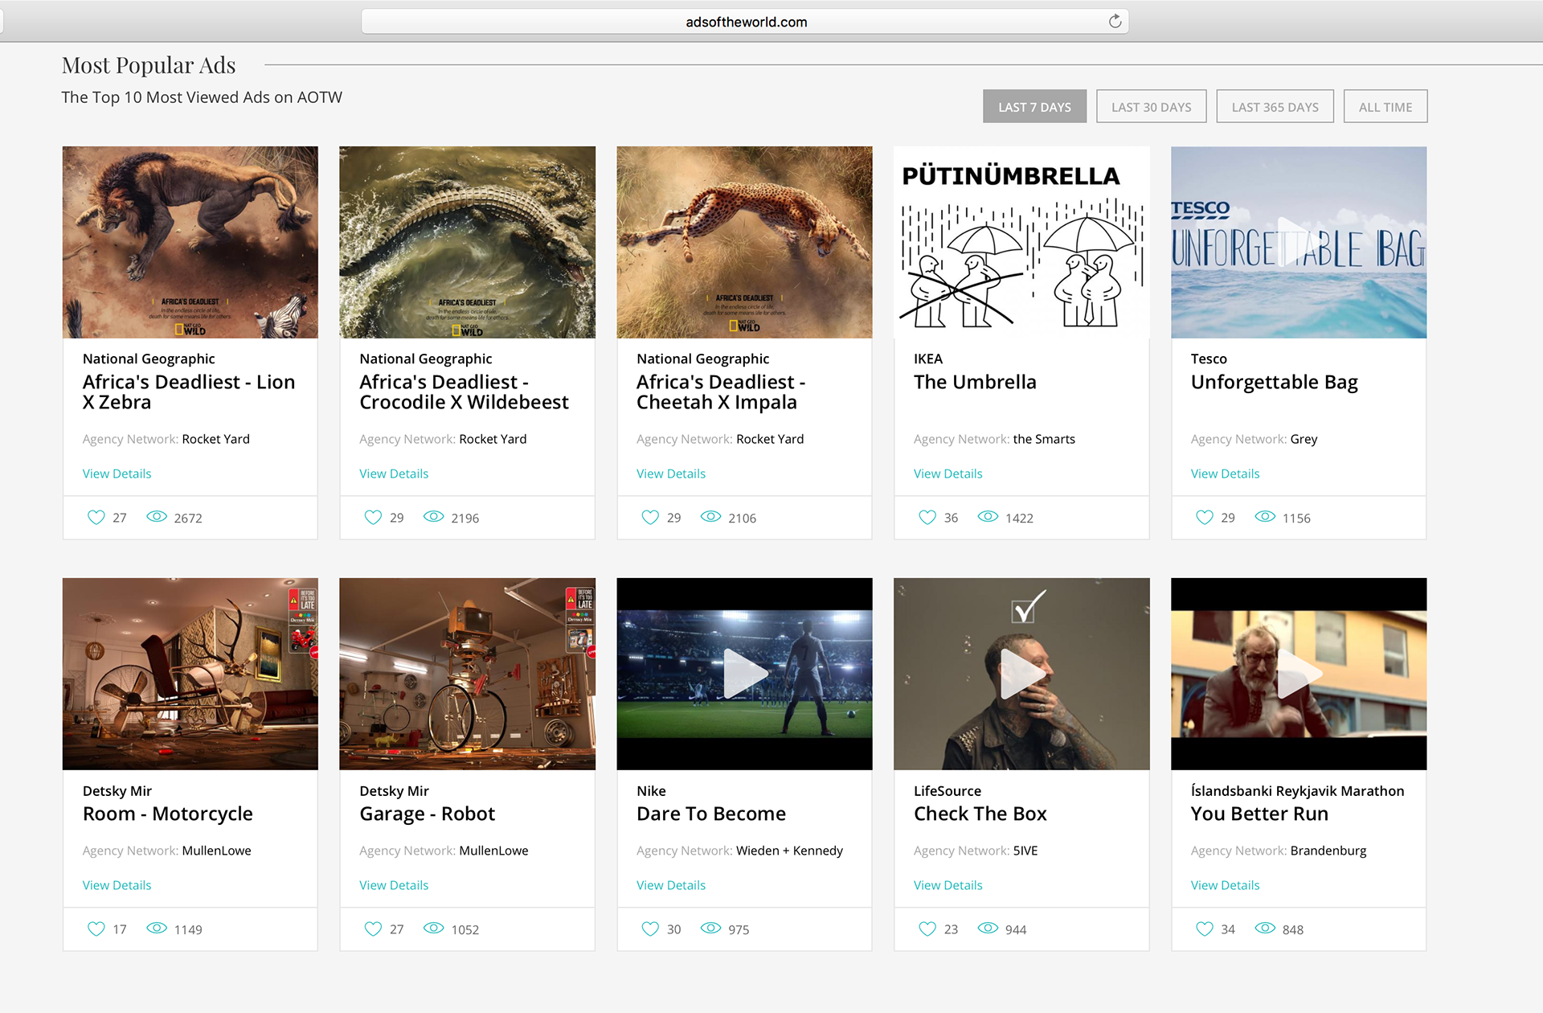Open View Details for Cheetah X Impala
Image resolution: width=1543 pixels, height=1013 pixels.
[x=671, y=474]
